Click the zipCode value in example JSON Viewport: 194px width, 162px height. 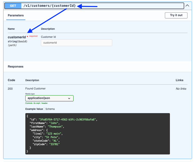pyautogui.click(x=54, y=144)
